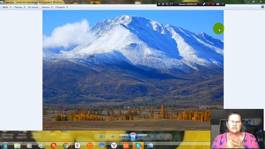Screen dimensions: 265x149
Task: Open the Запись menu
Action: click(46, 7)
